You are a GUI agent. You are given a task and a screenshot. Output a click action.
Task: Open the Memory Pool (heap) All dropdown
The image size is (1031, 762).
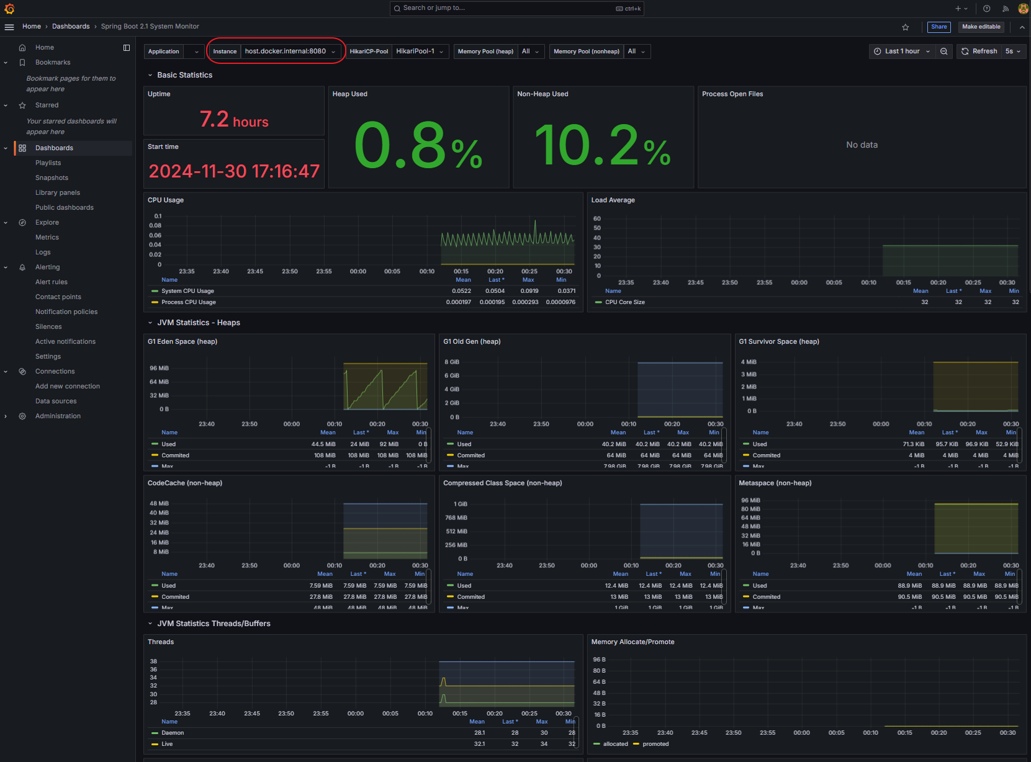(531, 52)
